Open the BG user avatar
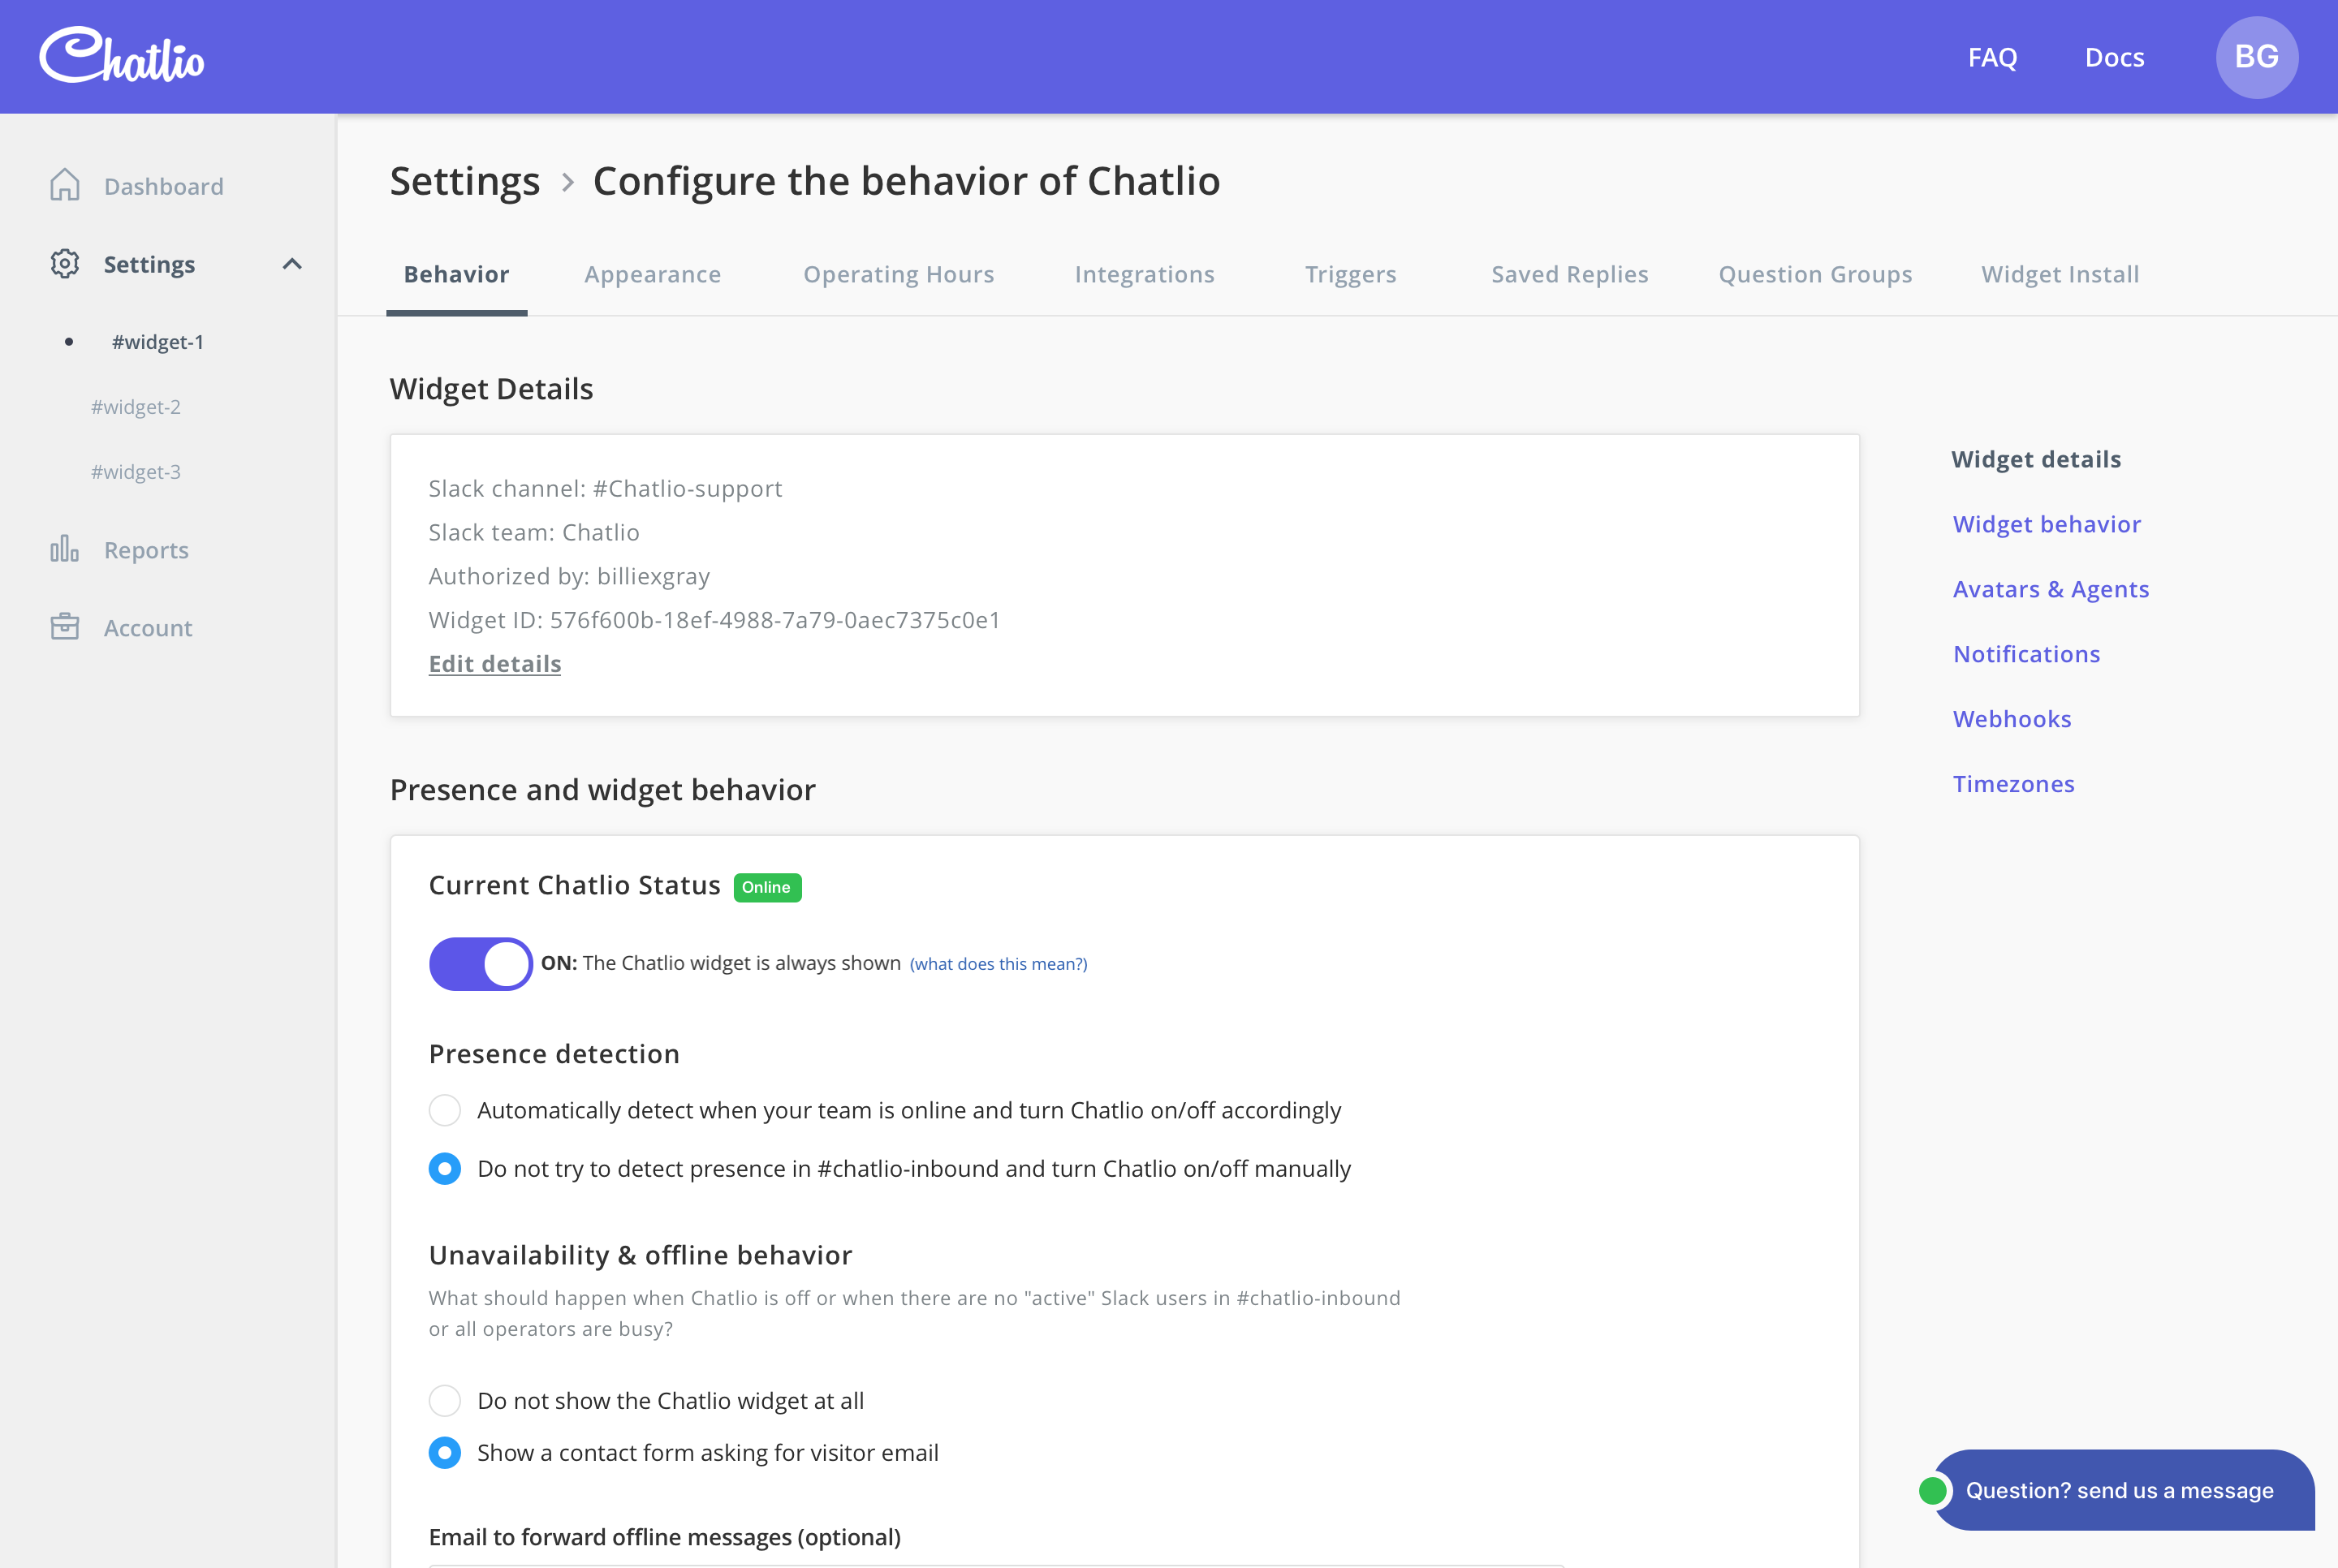Viewport: 2338px width, 1568px height. pyautogui.click(x=2256, y=57)
